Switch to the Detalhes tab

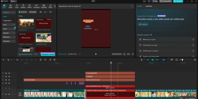coord(149,6)
